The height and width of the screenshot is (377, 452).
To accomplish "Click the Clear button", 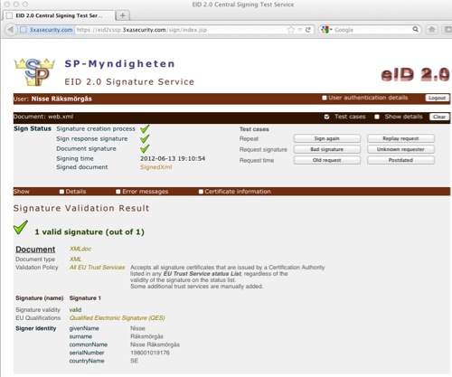I will pos(439,117).
